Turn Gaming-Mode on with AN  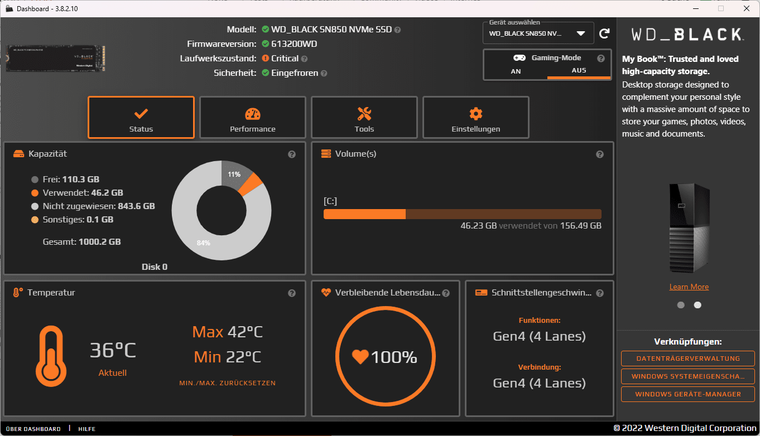coord(516,71)
